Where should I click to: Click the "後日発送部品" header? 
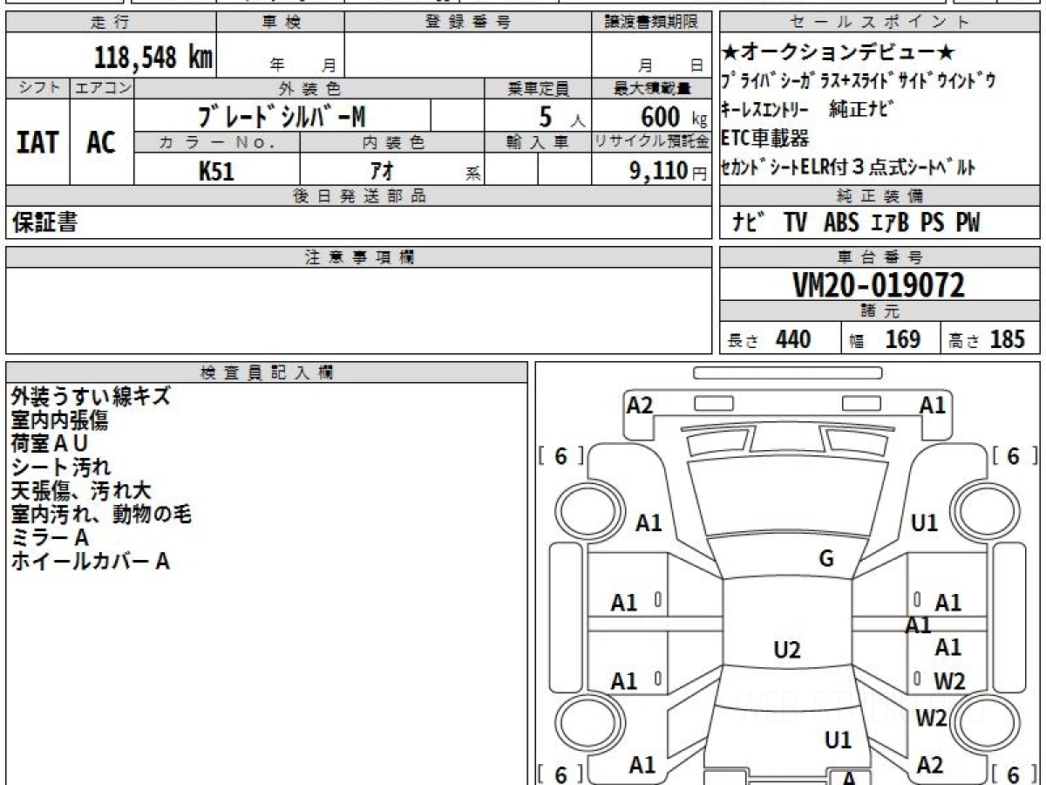coord(358,196)
